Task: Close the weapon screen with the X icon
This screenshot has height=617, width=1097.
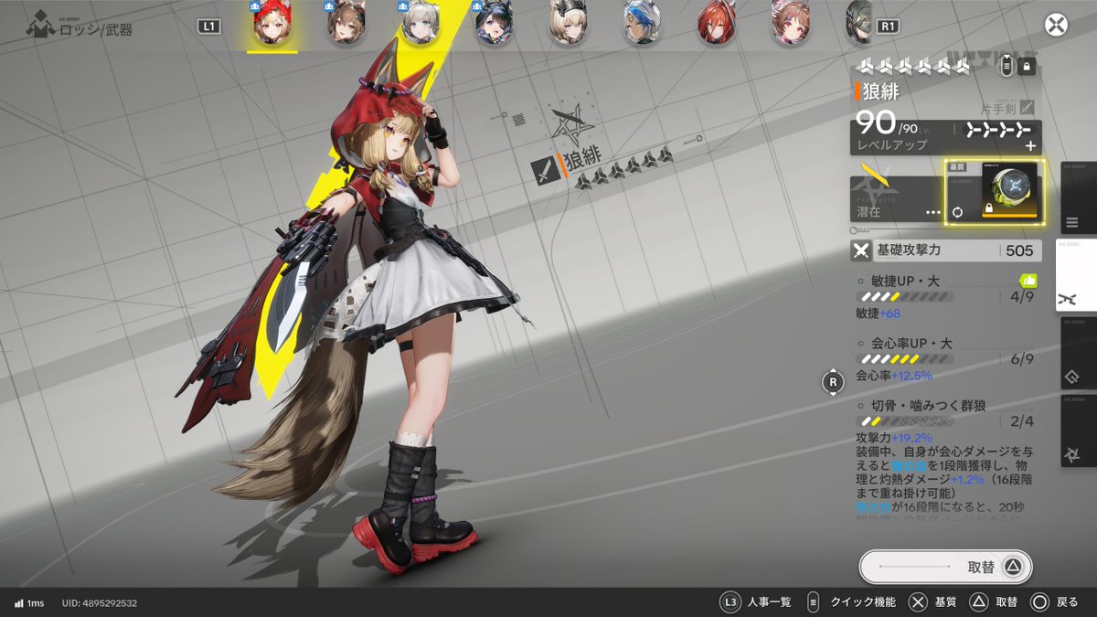Action: [1057, 25]
